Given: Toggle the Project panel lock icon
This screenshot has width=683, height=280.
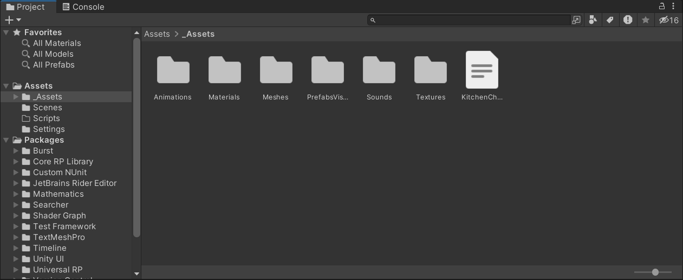Looking at the screenshot, I should [x=661, y=6].
